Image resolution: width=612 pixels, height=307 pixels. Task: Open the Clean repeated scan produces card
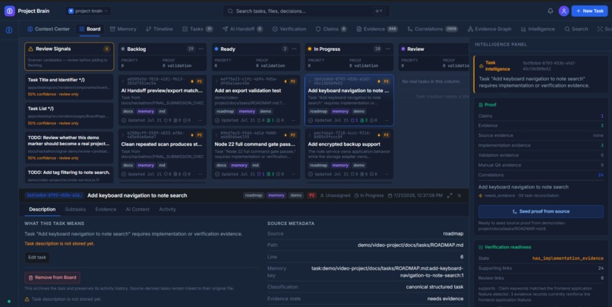[162, 154]
